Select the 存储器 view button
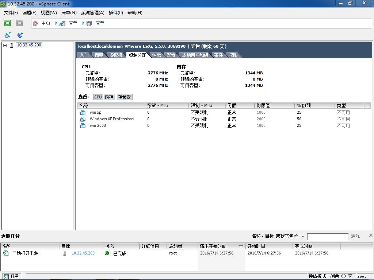Screen dimensions: 374x280 [x=124, y=97]
